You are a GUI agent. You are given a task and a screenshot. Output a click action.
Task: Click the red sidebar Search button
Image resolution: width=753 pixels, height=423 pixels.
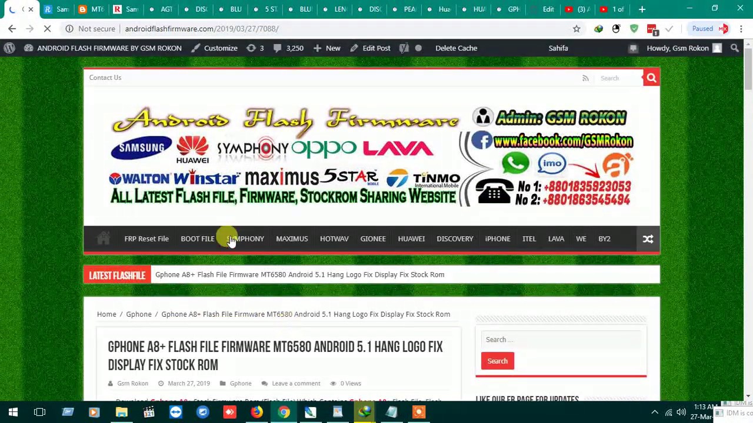(x=498, y=361)
